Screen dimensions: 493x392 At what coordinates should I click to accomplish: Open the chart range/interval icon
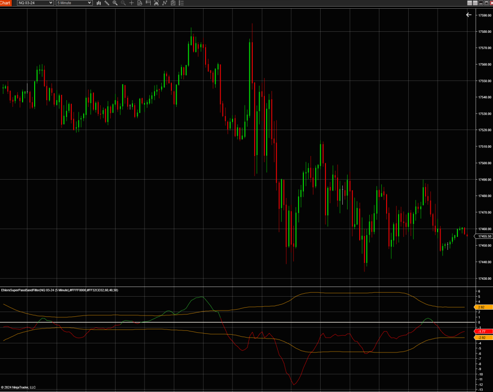pyautogui.click(x=156, y=3)
